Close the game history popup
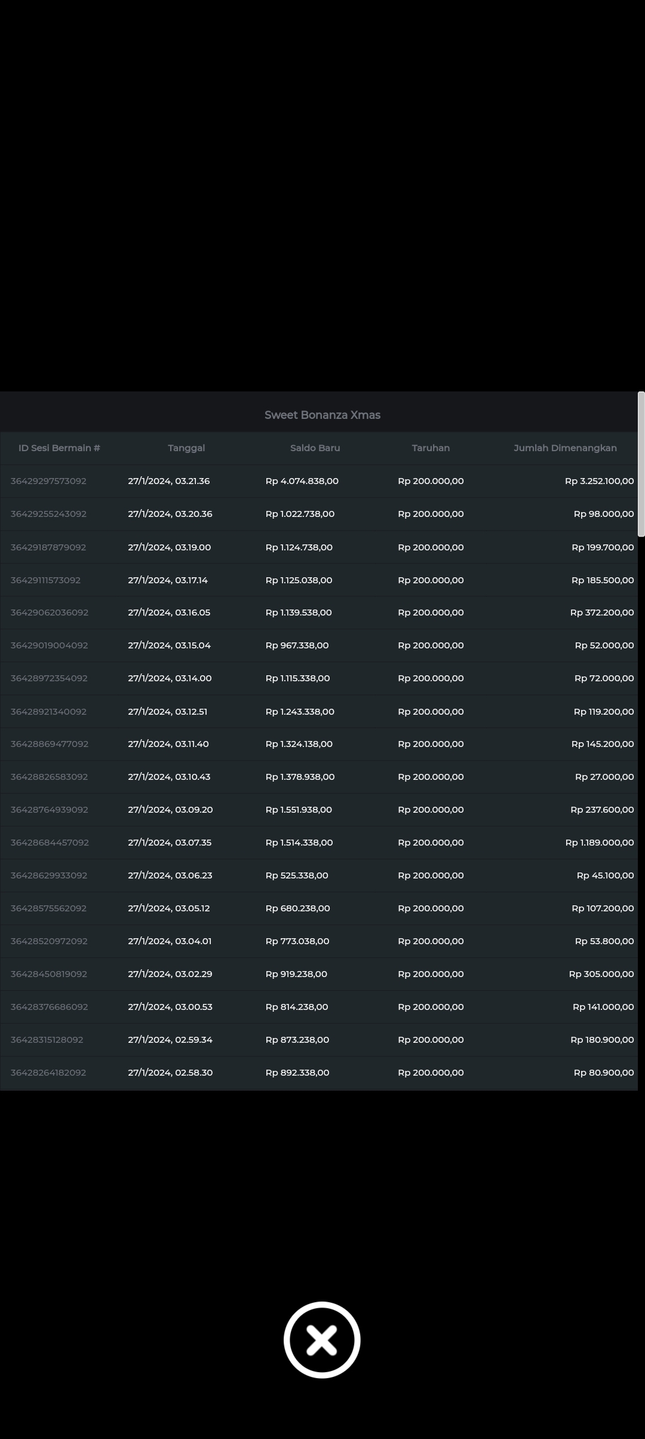Image resolution: width=645 pixels, height=1439 pixels. (x=322, y=1339)
